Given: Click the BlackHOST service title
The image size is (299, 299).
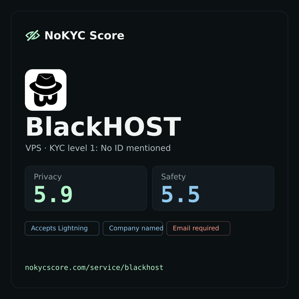Looking at the screenshot, I should click(103, 127).
